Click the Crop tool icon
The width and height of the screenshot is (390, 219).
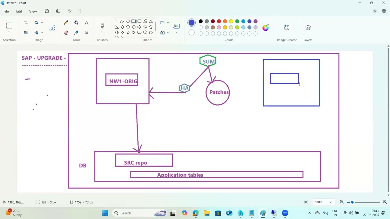26,23
